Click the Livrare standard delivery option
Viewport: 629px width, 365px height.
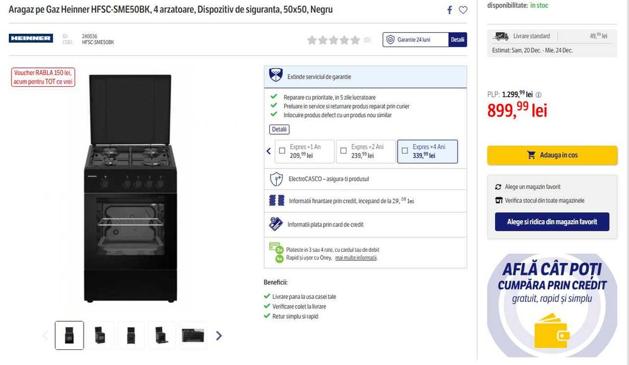click(552, 36)
